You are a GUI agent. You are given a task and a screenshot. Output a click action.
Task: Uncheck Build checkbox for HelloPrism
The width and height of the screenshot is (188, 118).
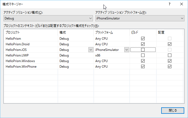click(143, 39)
